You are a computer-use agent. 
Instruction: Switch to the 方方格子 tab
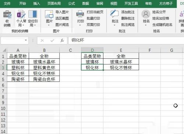[x=166, y=3]
